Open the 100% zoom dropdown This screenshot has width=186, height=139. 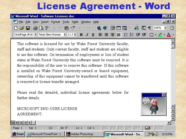(x=165, y=28)
